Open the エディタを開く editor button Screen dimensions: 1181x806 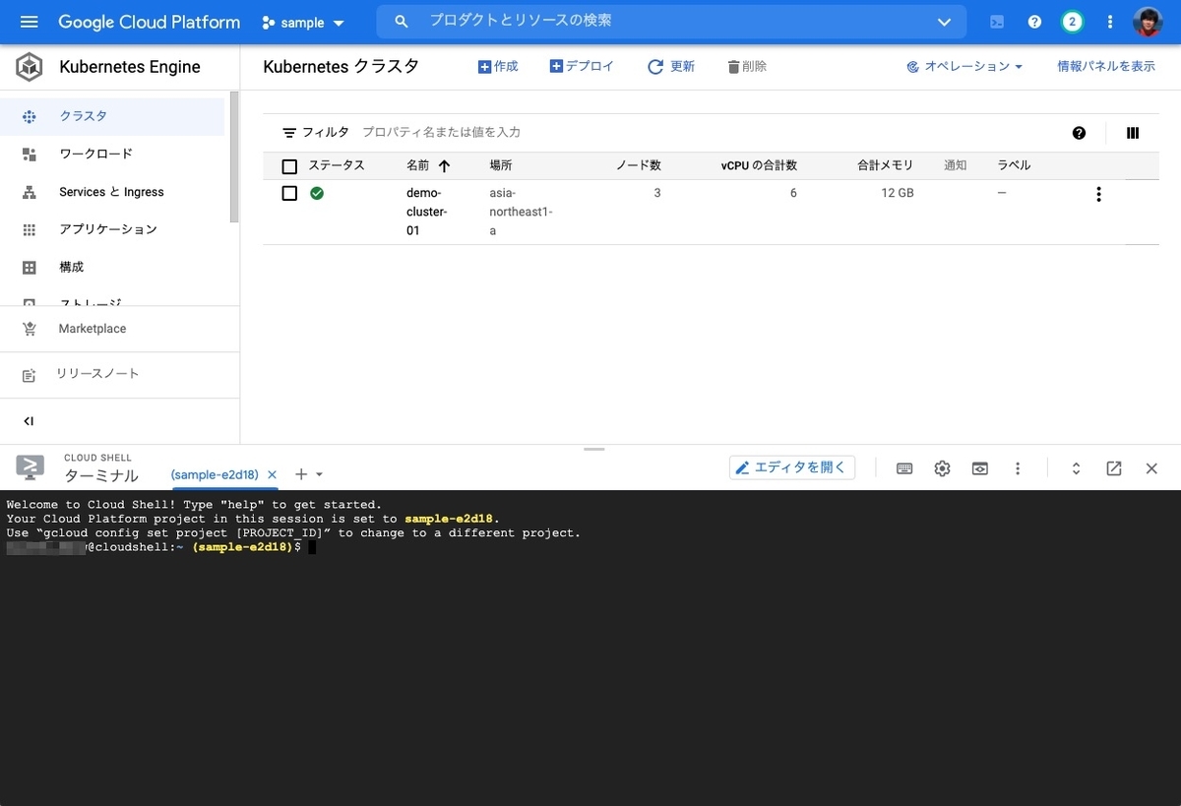(791, 466)
